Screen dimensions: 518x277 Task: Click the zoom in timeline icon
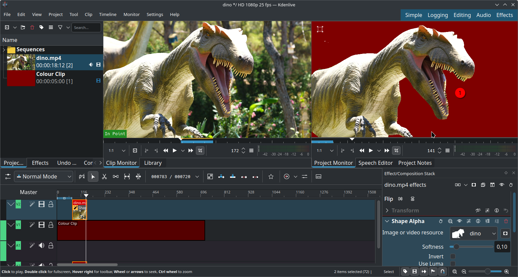click(x=506, y=272)
